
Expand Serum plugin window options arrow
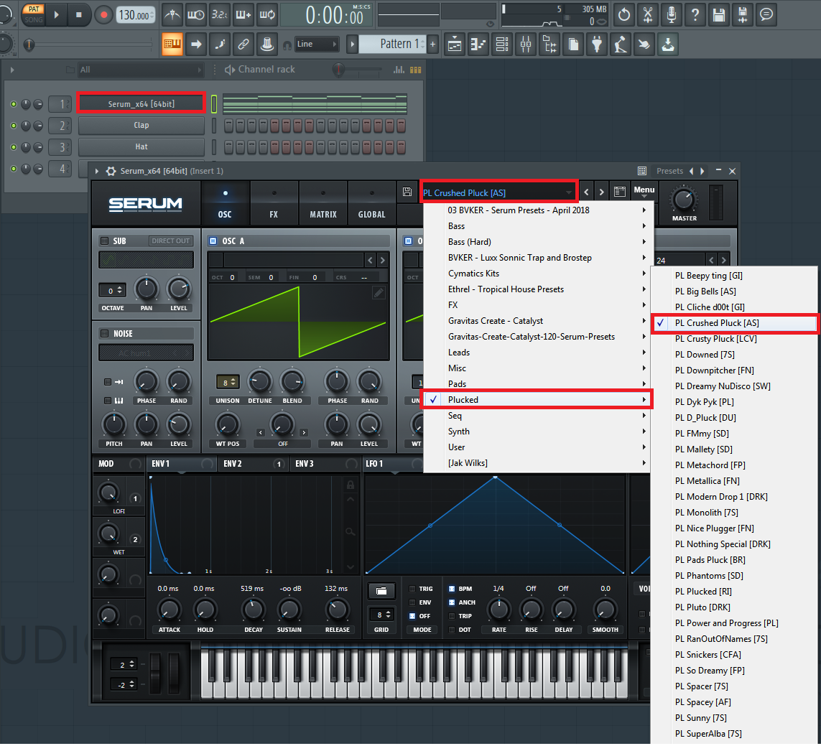97,171
